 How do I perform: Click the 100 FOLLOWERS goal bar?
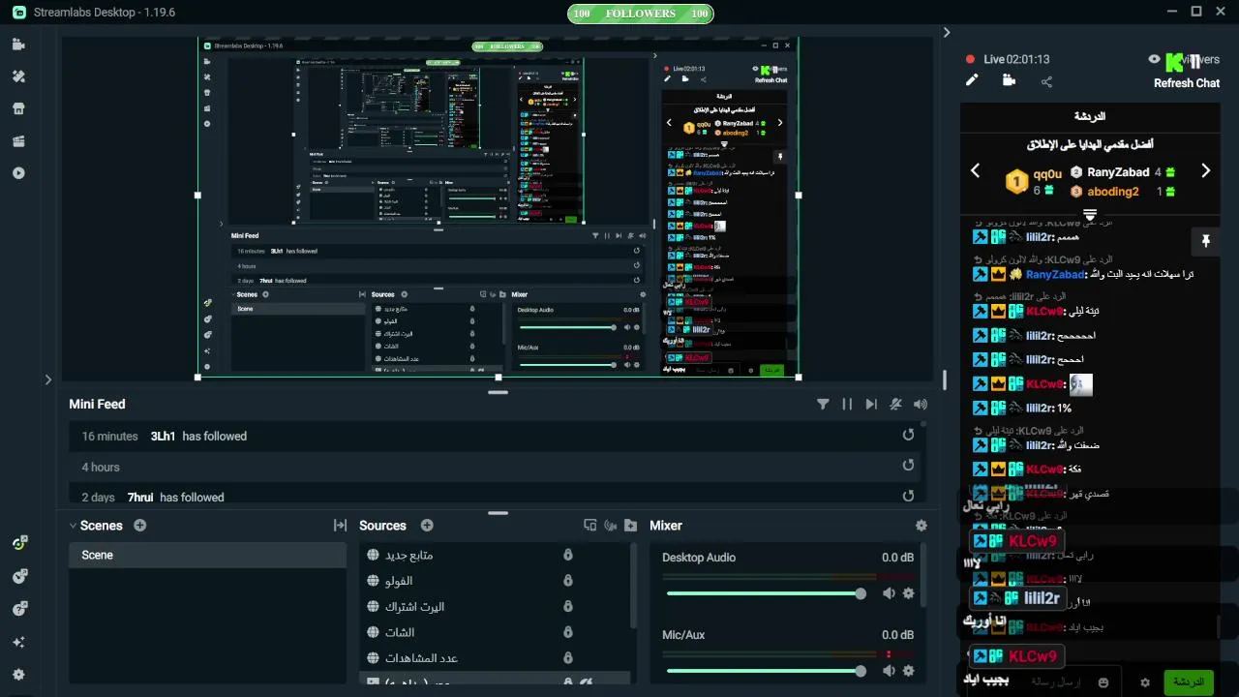[640, 14]
